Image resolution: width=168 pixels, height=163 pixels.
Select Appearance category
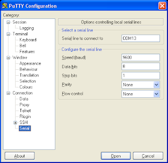click(30, 63)
